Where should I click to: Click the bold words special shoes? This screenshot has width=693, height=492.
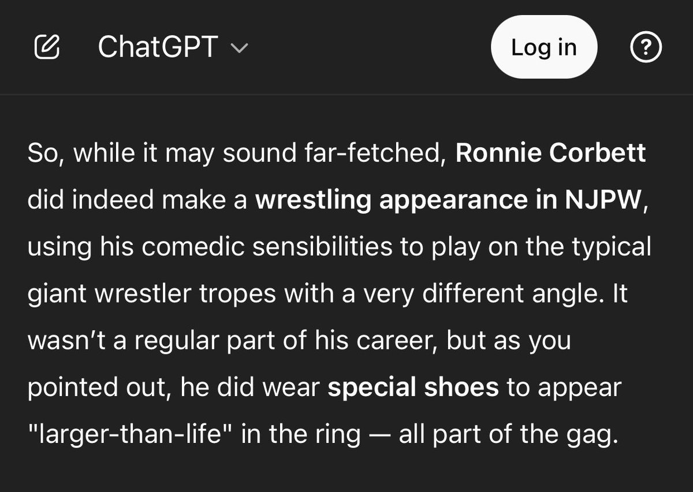pyautogui.click(x=413, y=387)
